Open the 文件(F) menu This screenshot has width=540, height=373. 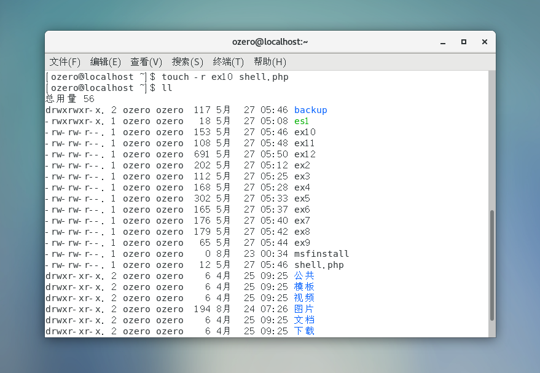[x=65, y=62]
